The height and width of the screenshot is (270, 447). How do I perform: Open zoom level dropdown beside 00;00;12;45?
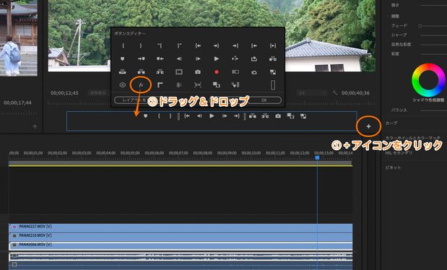click(x=97, y=93)
